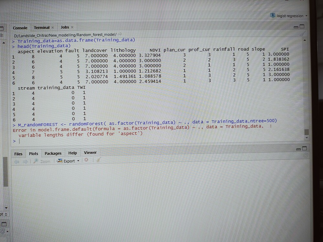Close the Jobs tab
Viewport: 323px width, 242px height.
click(71, 27)
